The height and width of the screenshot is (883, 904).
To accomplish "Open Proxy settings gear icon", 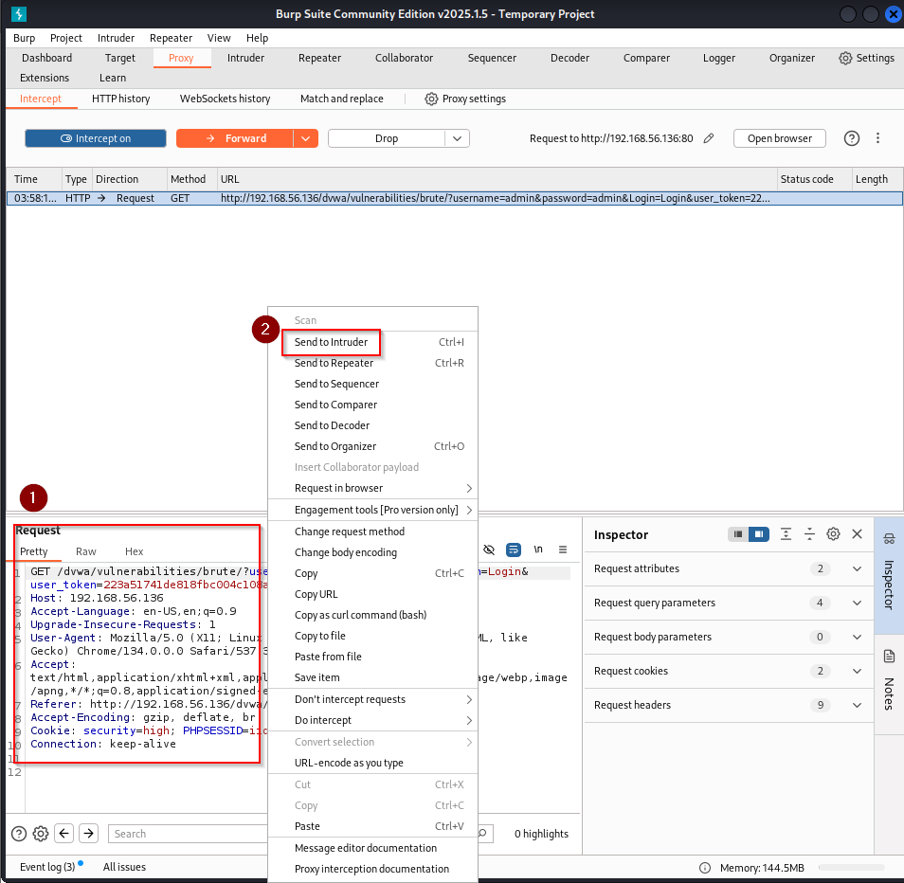I will 431,99.
